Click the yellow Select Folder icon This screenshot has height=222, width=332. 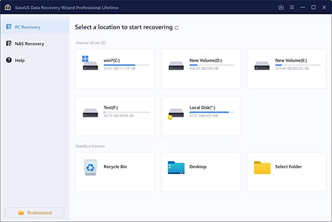coord(262,168)
